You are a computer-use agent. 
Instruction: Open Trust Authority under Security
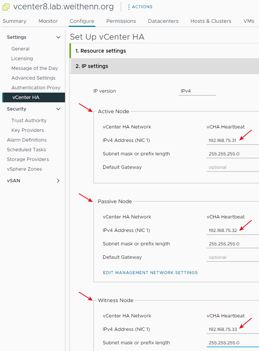click(29, 121)
